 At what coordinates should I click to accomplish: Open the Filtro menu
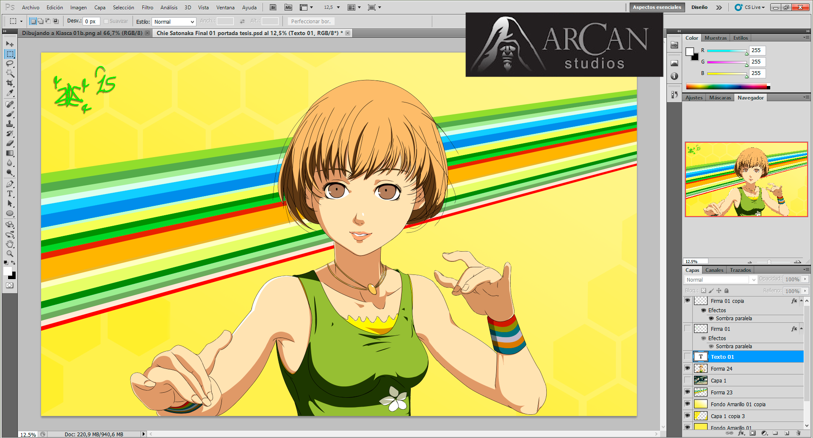pos(147,7)
